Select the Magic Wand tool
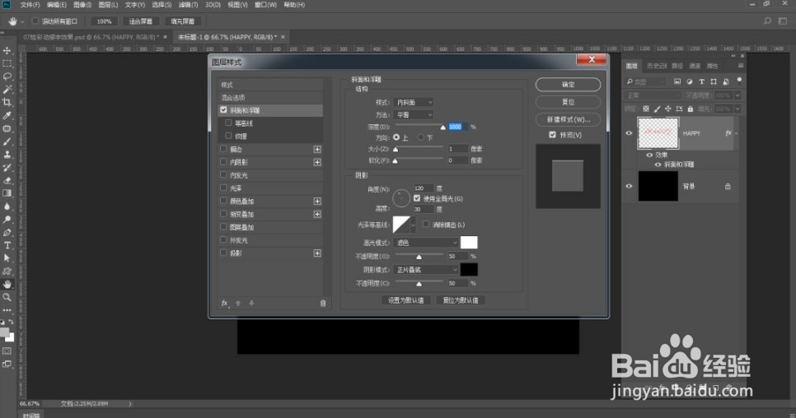This screenshot has height=418, width=796. coord(7,89)
